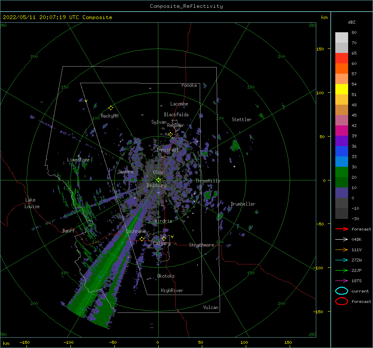Screen dimensions: 373x348
Task: Click the Banff town label
Action: point(68,230)
